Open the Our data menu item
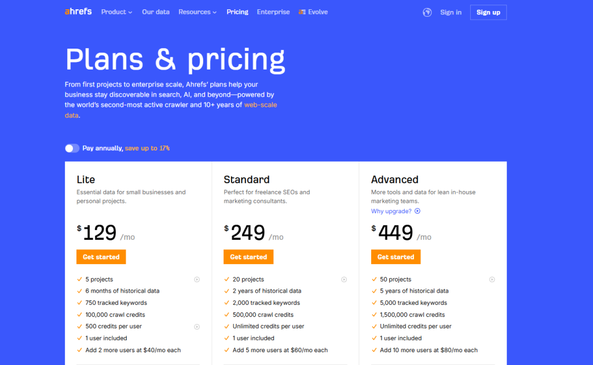This screenshot has height=365, width=593. [x=156, y=12]
